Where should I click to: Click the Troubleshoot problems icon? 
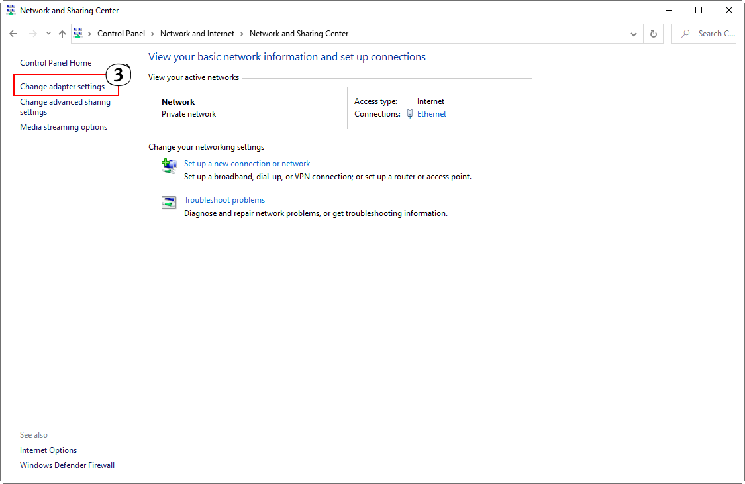tap(169, 203)
